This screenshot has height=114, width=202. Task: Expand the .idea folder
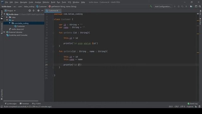coord(7,17)
